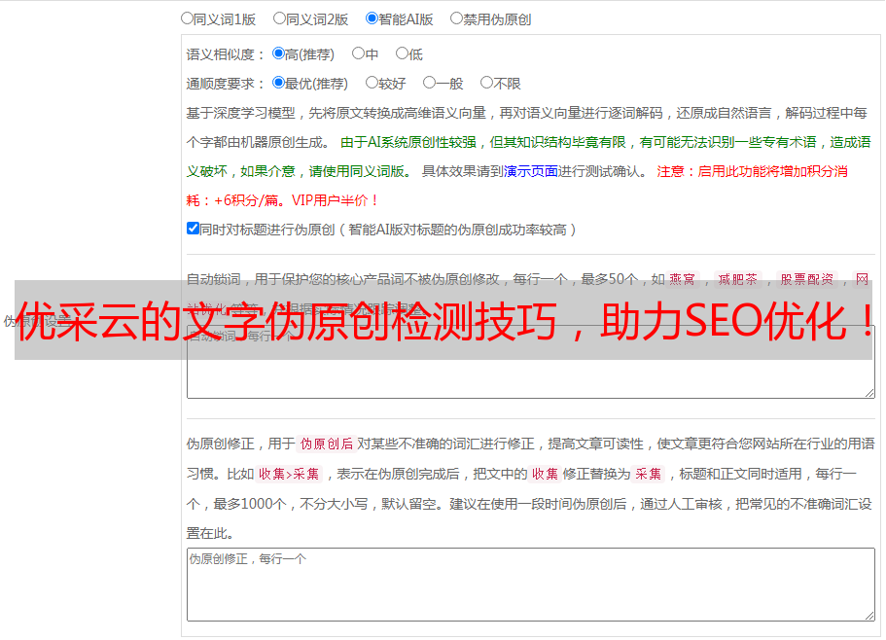Set 通顺度要求 to 最优(推荐)
Viewport: 886px width, 640px height.
(278, 83)
